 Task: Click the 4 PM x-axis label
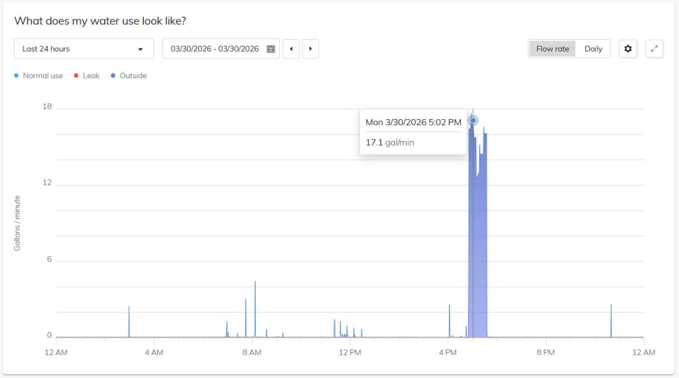pyautogui.click(x=448, y=352)
